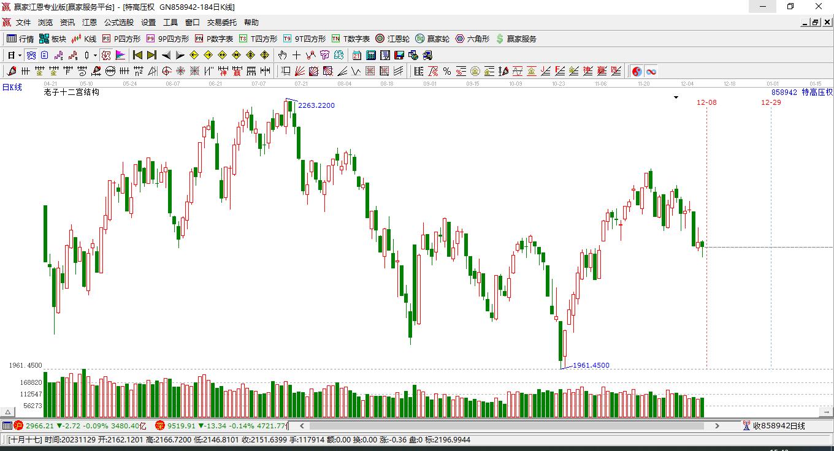Select the percent retracement tool
The width and height of the screenshot is (834, 451).
pos(447,71)
